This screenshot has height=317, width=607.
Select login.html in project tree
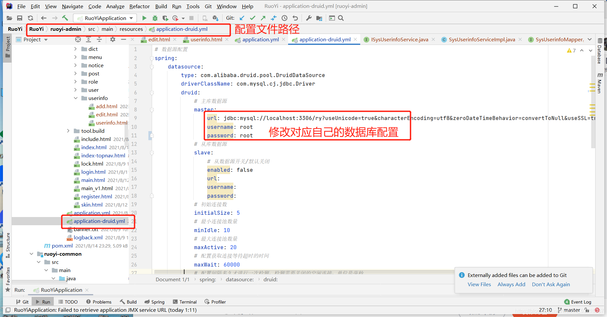93,172
